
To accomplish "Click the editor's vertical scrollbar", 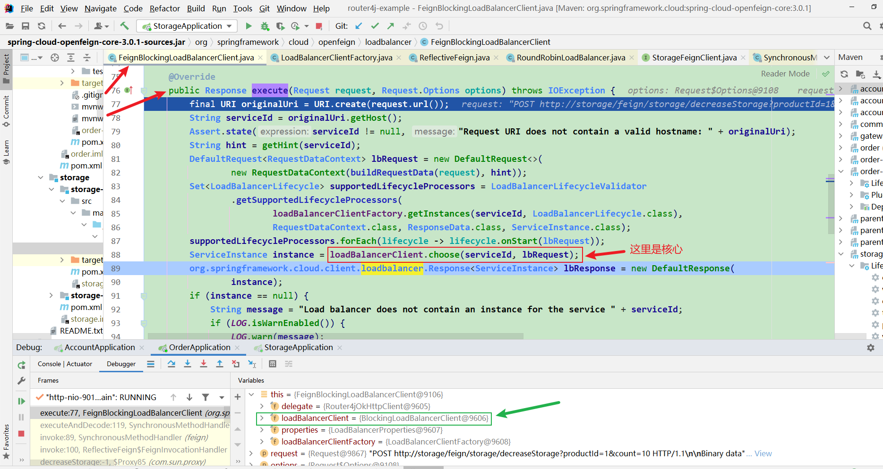I will (830, 203).
